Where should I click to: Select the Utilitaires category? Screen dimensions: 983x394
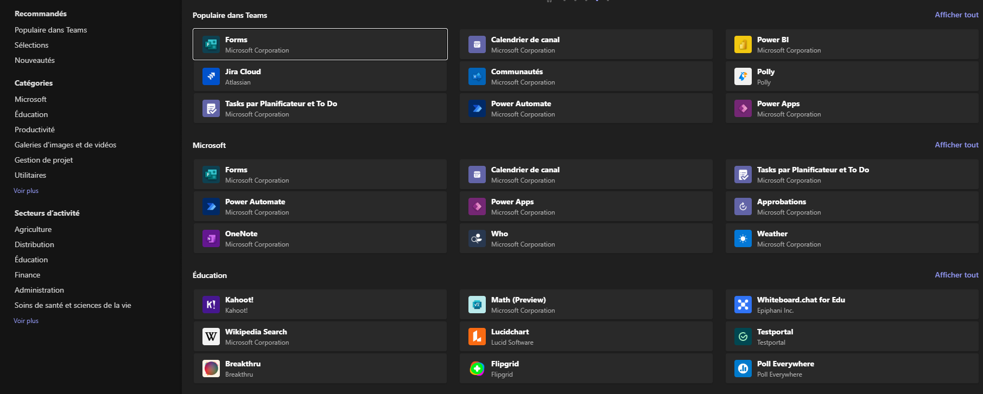30,175
